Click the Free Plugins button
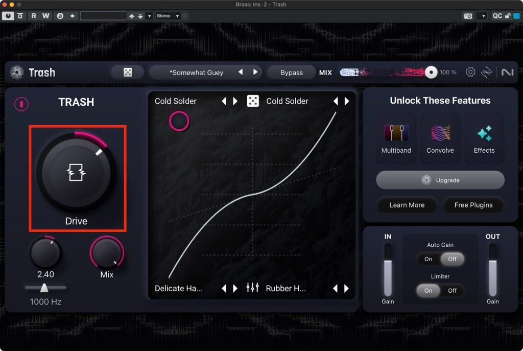 pyautogui.click(x=473, y=205)
